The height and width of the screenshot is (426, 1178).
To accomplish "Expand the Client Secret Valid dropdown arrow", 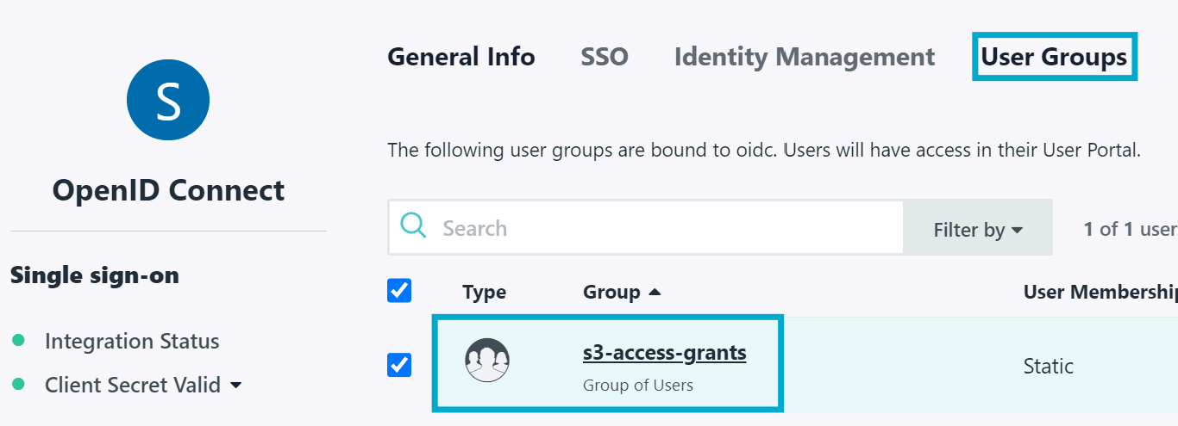I will (236, 386).
